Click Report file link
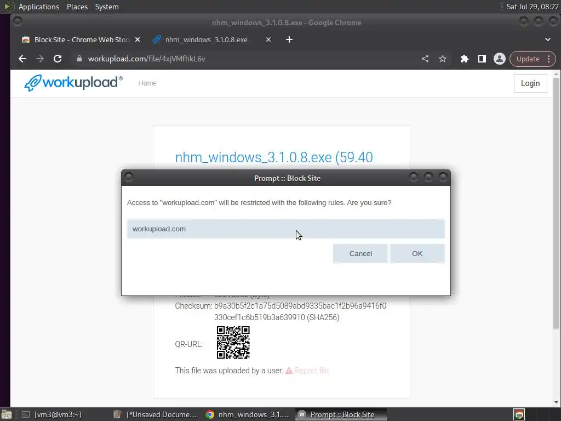Viewport: 561px width, 421px height. [x=312, y=371]
